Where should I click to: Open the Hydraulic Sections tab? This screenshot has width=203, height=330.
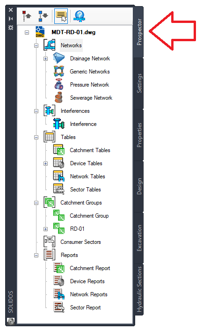pos(139,289)
